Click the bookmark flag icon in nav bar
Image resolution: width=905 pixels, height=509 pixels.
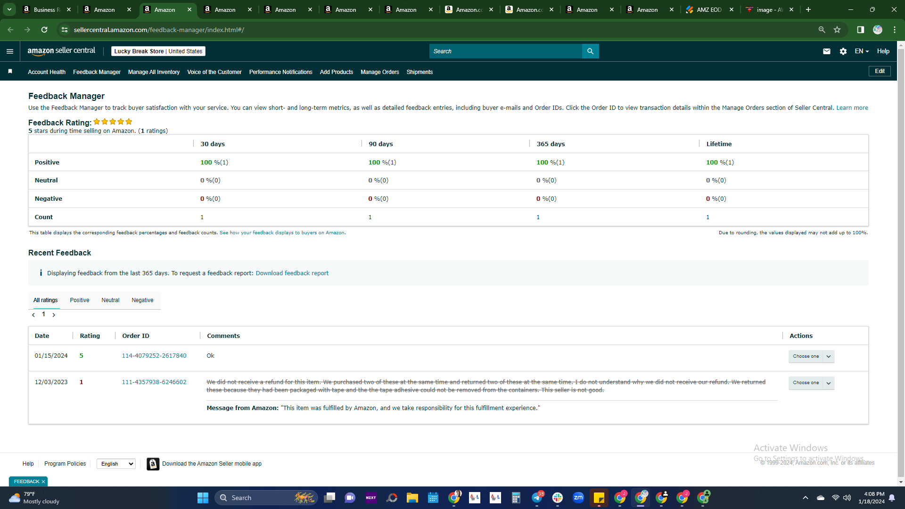coord(10,72)
